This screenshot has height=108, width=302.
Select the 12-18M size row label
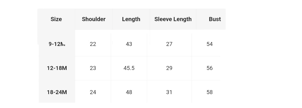pyautogui.click(x=57, y=68)
